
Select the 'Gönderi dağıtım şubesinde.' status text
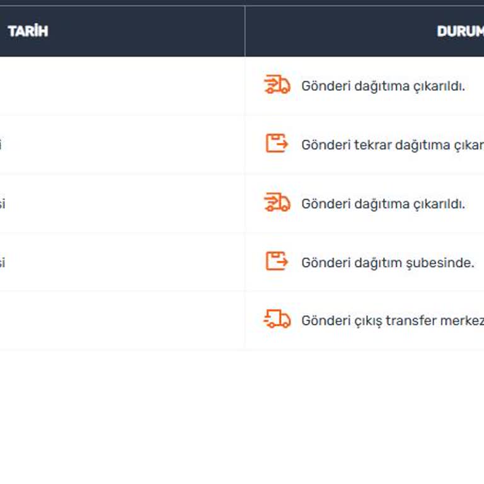click(x=388, y=263)
